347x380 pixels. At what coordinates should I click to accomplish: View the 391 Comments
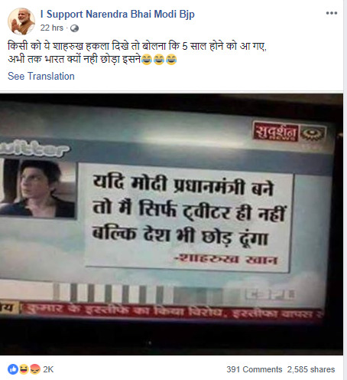255,369
